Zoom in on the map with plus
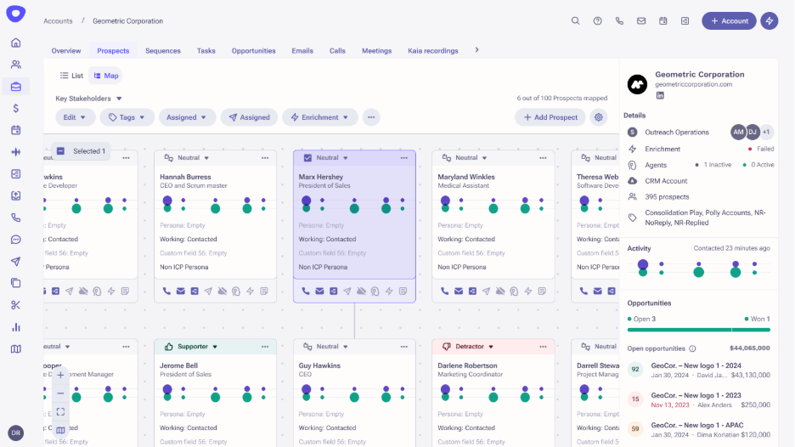The image size is (795, 447). [x=60, y=375]
